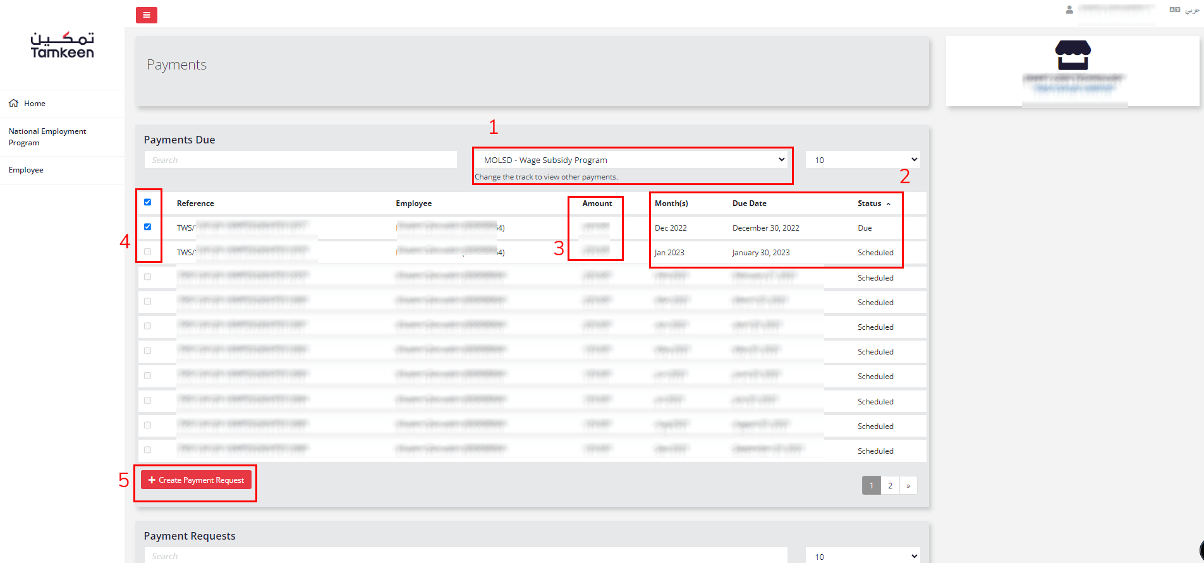
Task: Click the red hamburger menu icon
Action: tap(146, 15)
